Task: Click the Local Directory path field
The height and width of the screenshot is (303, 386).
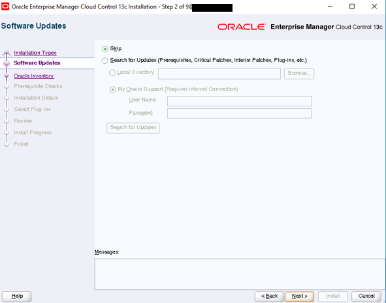Action: pyautogui.click(x=219, y=74)
